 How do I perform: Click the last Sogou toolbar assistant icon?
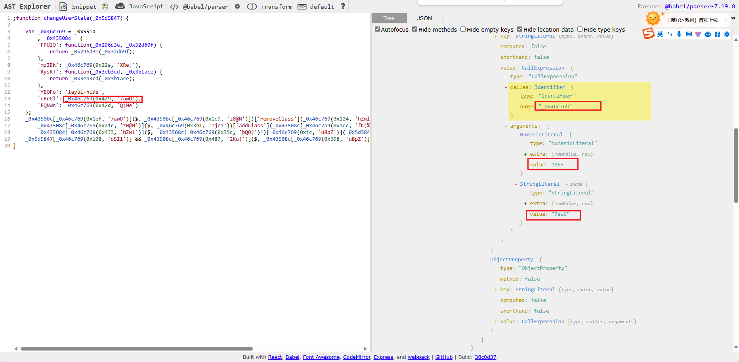point(727,34)
